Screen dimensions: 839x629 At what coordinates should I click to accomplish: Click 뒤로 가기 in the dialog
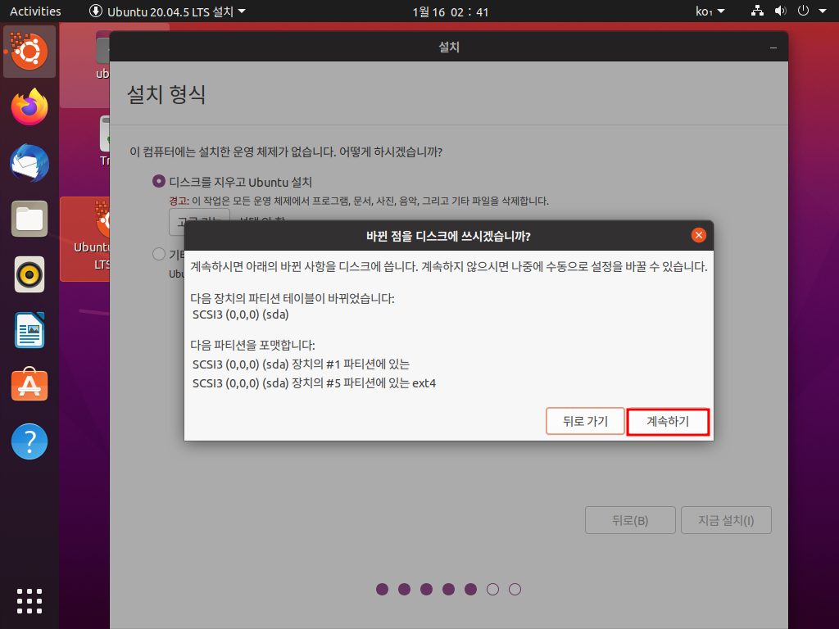point(585,422)
